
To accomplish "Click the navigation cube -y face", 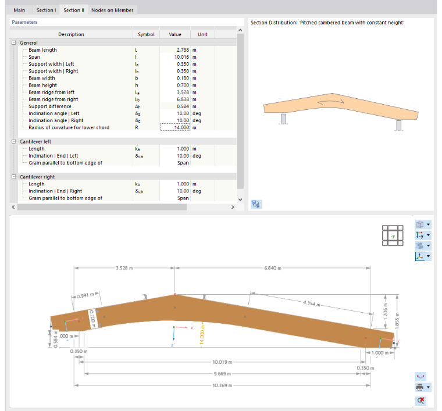I will (x=393, y=236).
